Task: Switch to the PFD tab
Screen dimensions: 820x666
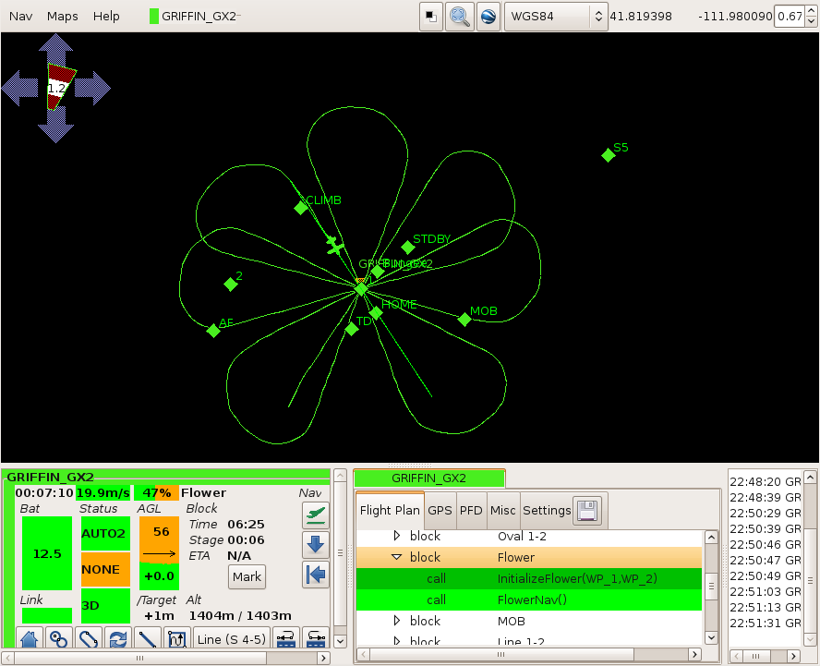Action: (x=471, y=510)
